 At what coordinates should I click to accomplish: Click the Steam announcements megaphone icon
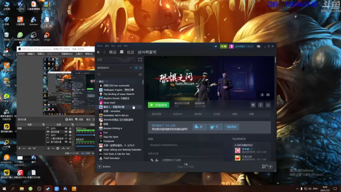[x=215, y=46]
